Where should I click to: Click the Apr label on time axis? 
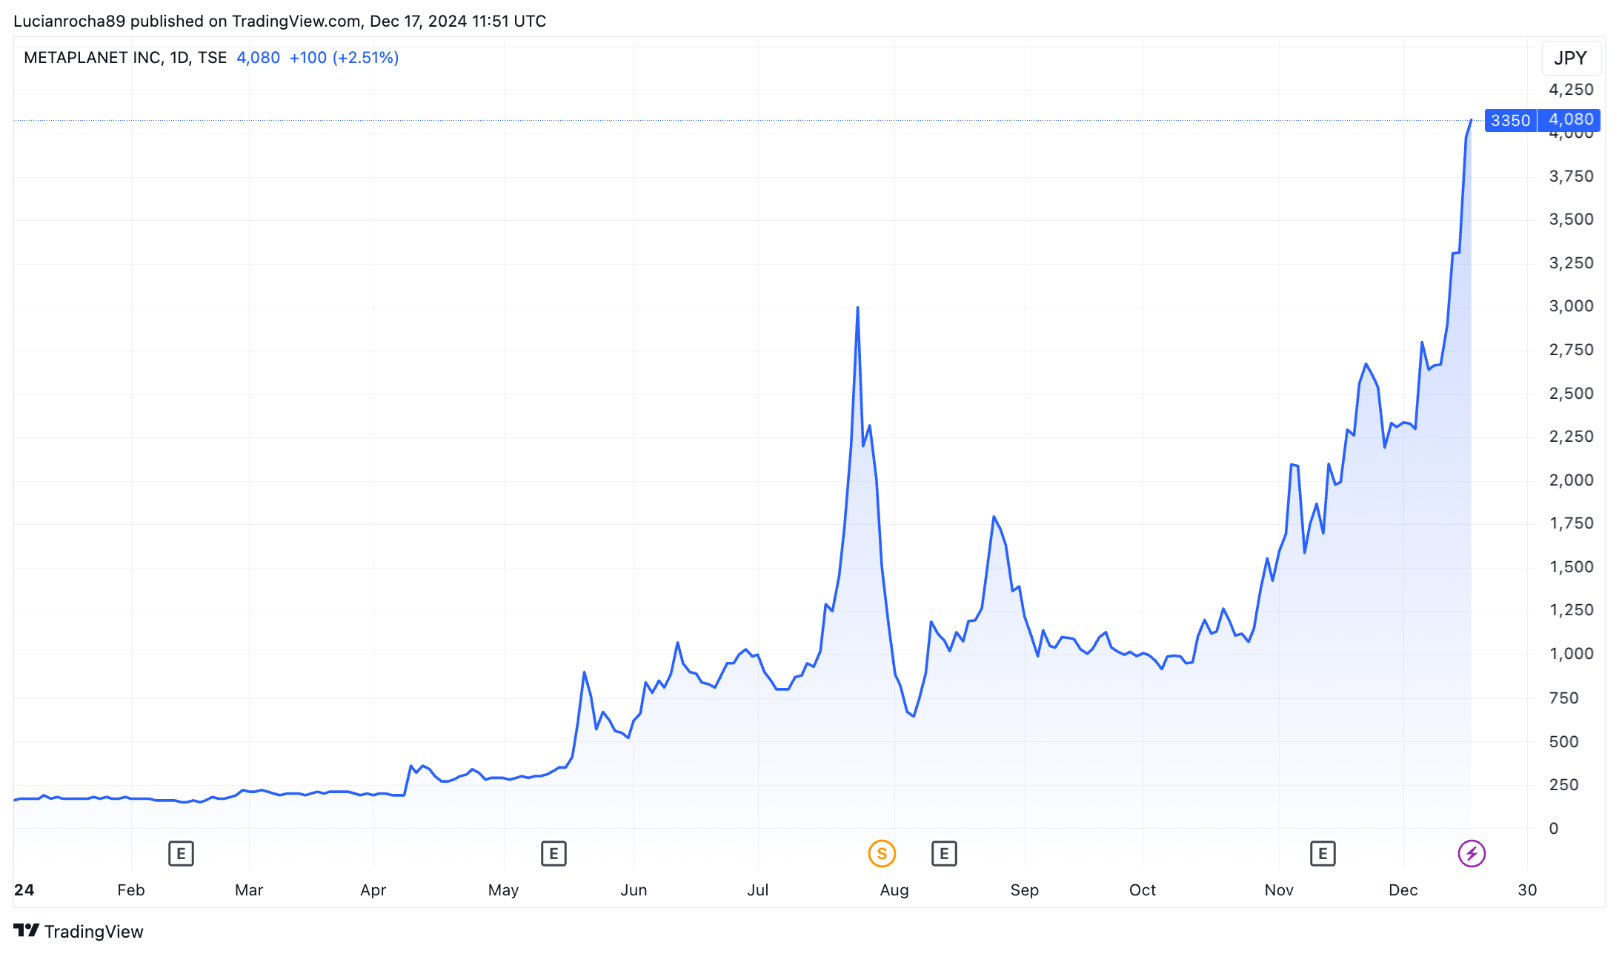(x=373, y=890)
